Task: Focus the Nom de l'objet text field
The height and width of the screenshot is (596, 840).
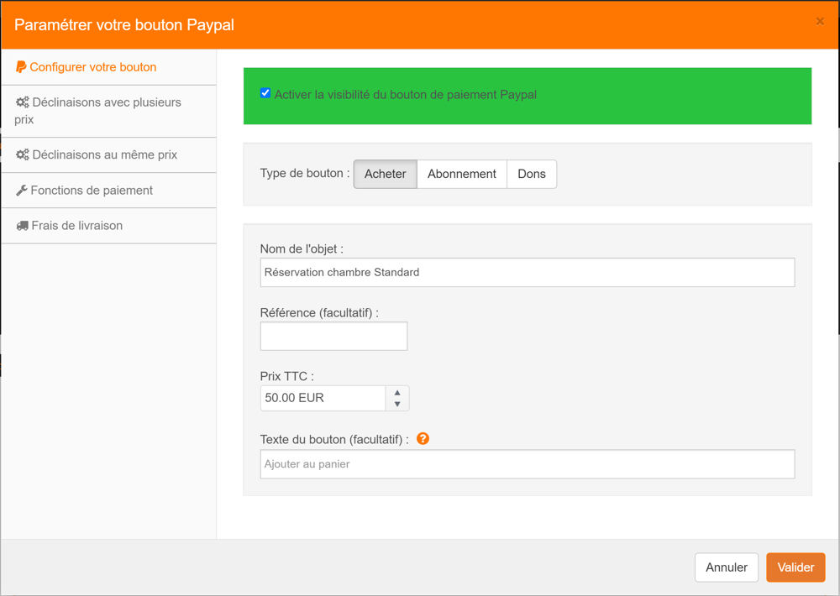Action: (527, 272)
